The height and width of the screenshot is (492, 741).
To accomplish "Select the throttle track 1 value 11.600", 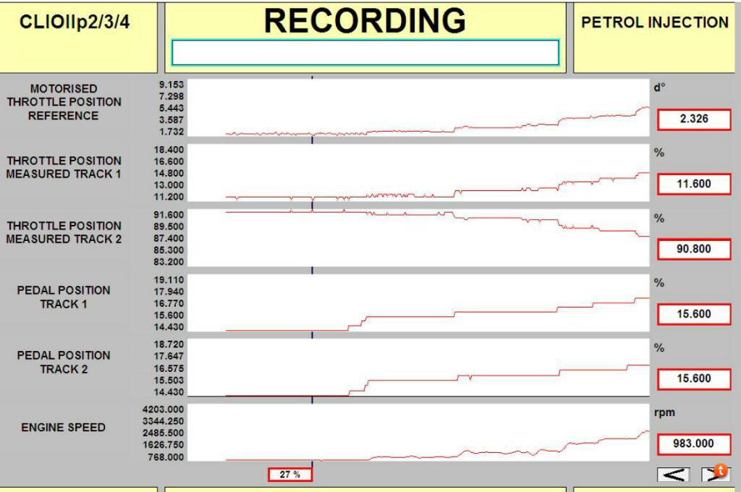I will [x=694, y=184].
